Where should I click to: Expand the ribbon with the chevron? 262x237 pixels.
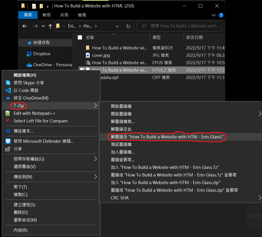coord(214,15)
